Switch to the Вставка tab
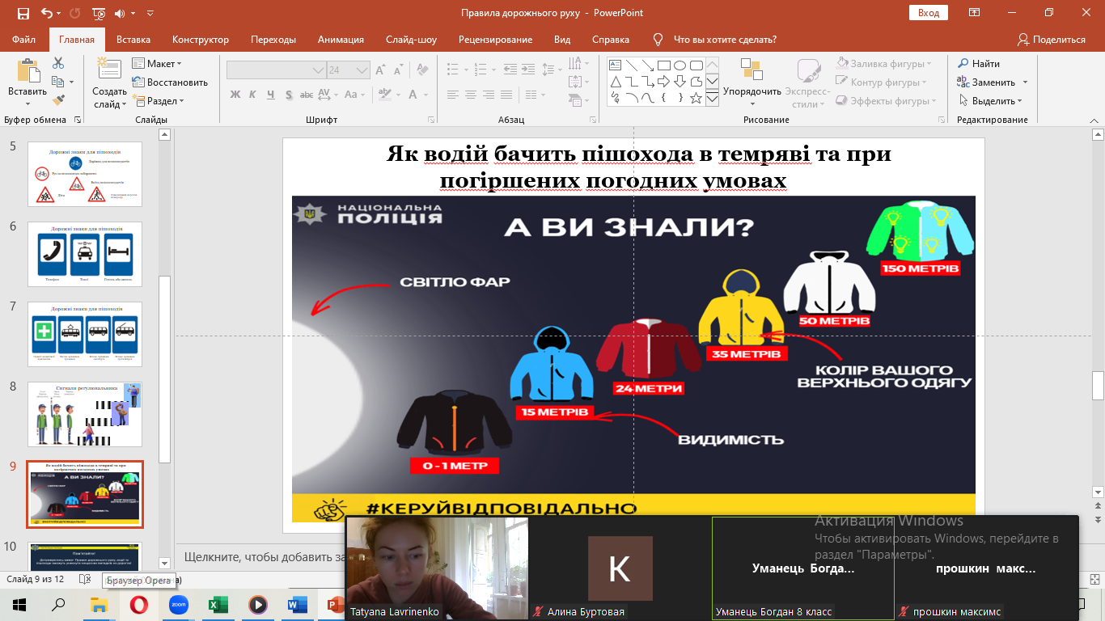Viewport: 1105px width, 621px height. click(x=133, y=40)
